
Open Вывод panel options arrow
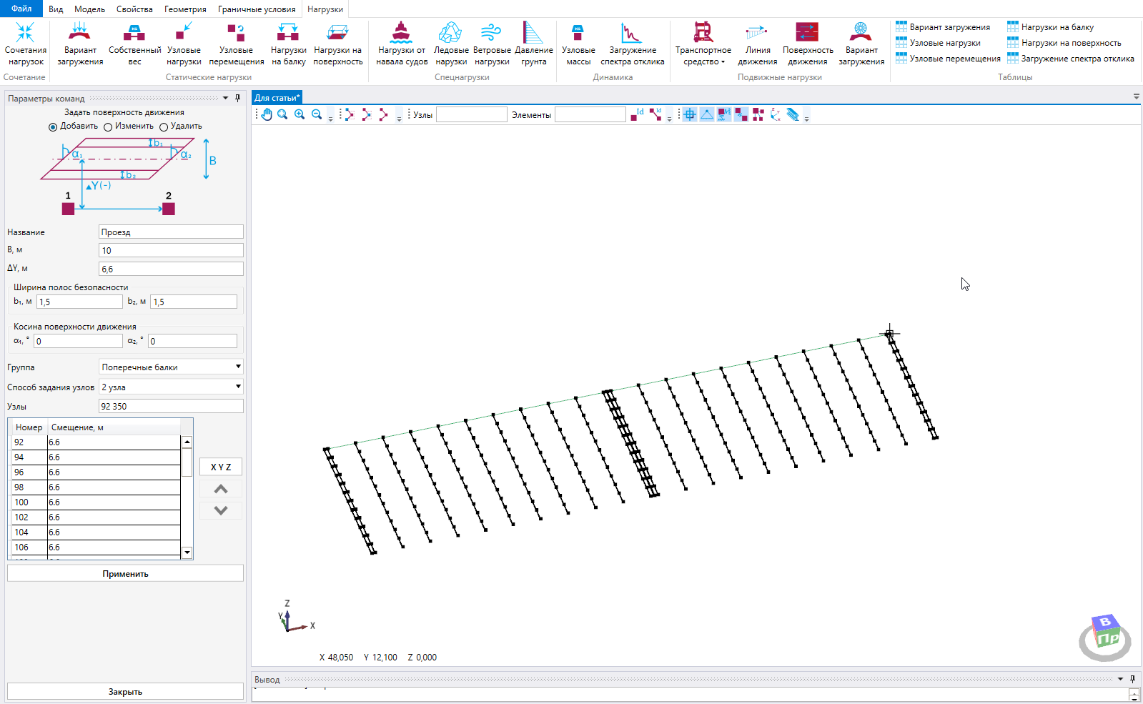[1120, 679]
